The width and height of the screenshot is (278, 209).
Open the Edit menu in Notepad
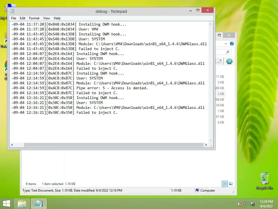pos(22,18)
